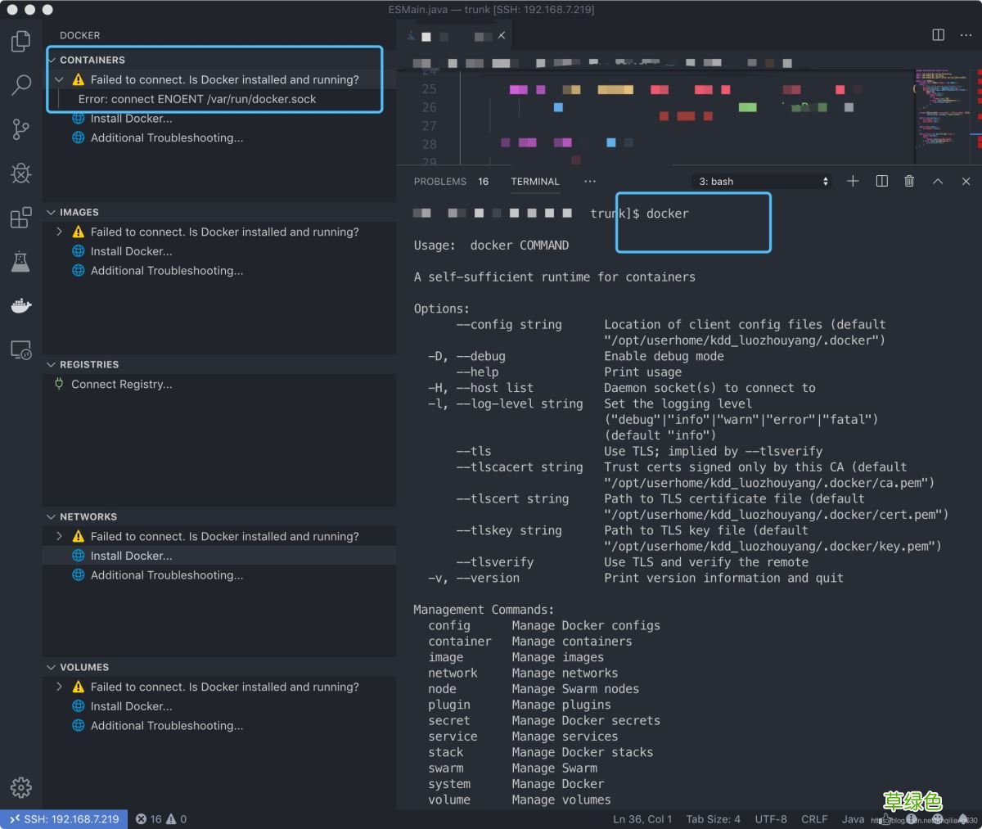Open panel overflow ellipsis menu

click(x=590, y=181)
